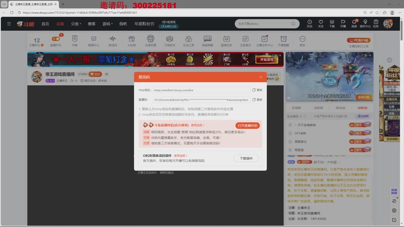Open 任务 clipboard icon in header
The image size is (404, 227).
(376, 24)
